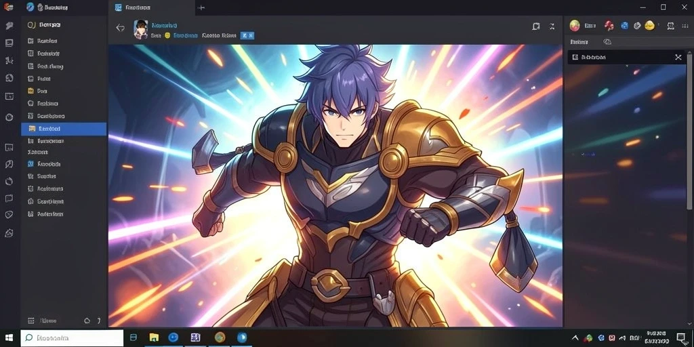Click the monitor icon on the left rail
This screenshot has height=347, width=694.
[9, 43]
